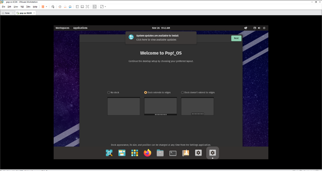Launch the Terminal from the dock
The width and height of the screenshot is (322, 171).
[x=173, y=153]
